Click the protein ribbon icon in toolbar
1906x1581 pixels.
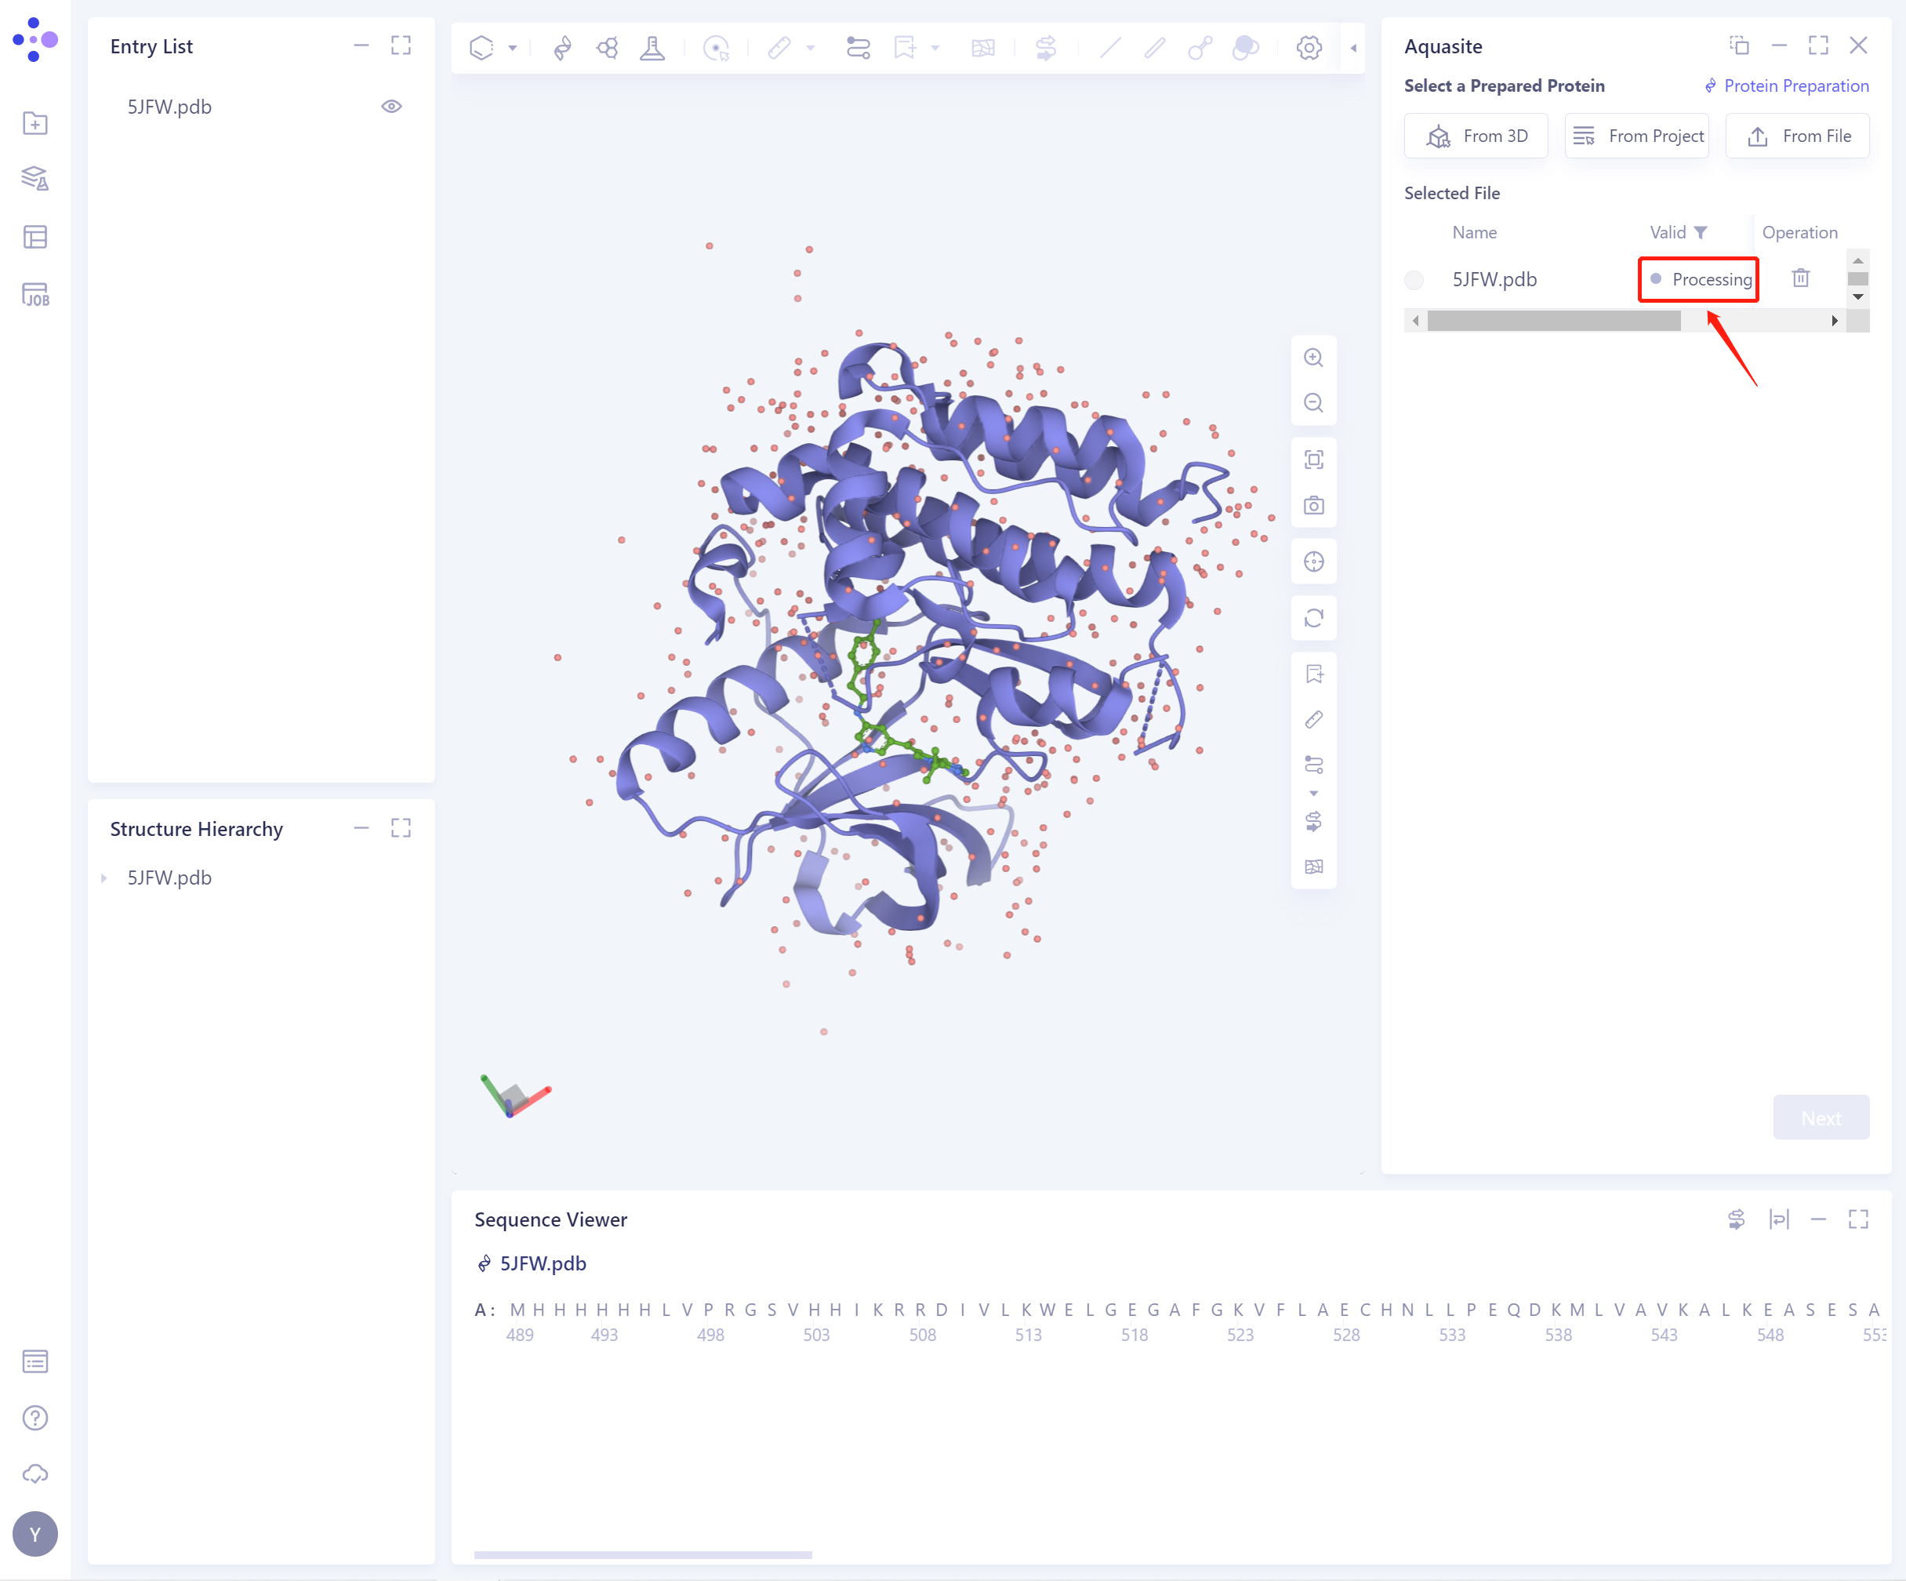click(563, 47)
